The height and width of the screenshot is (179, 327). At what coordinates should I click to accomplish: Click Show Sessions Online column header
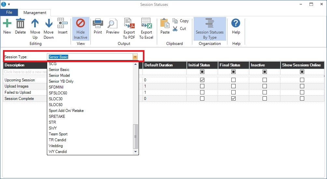tap(302, 65)
